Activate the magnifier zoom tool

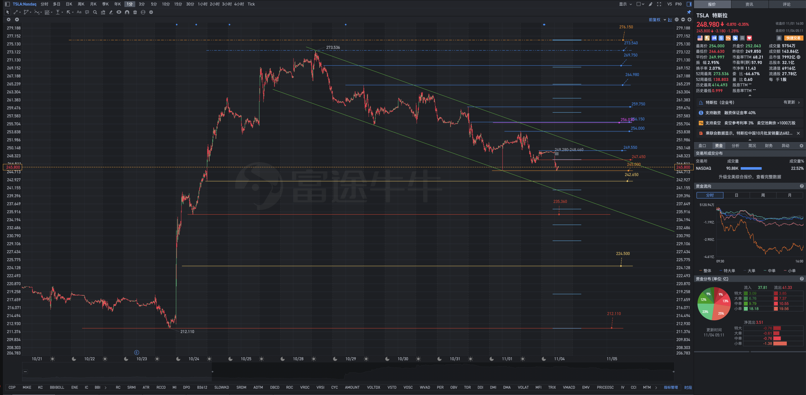pyautogui.click(x=95, y=12)
